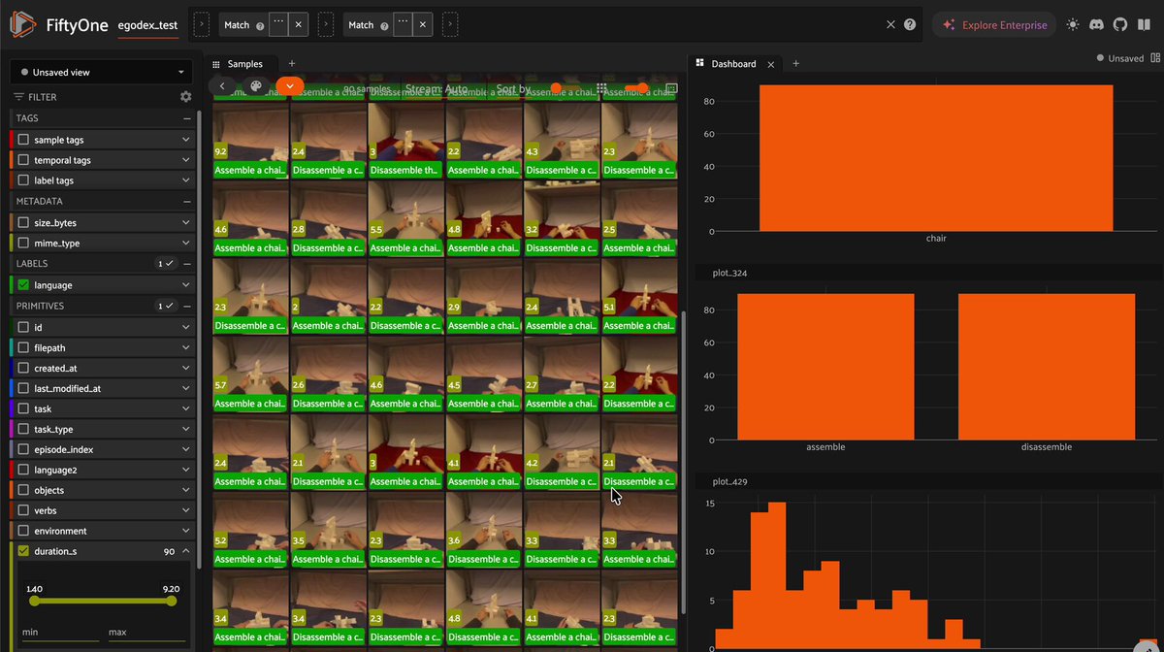The height and width of the screenshot is (652, 1164).
Task: Open the GitHub repository icon
Action: click(1120, 25)
